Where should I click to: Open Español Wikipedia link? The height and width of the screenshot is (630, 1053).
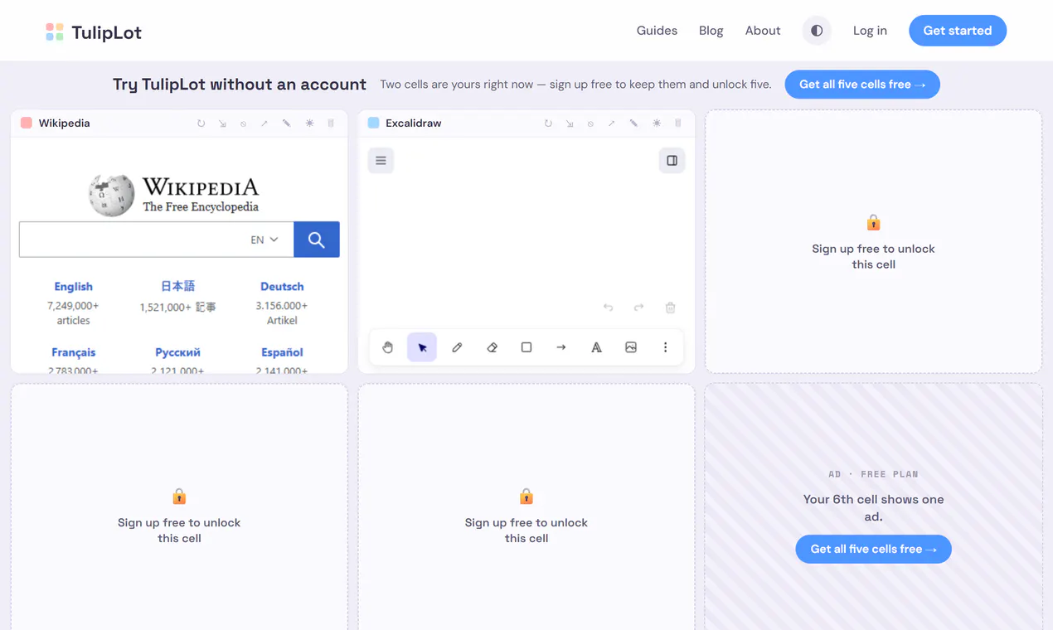click(x=282, y=352)
